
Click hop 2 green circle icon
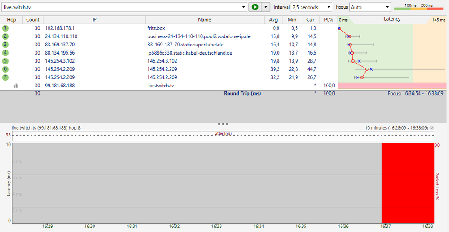click(5, 36)
